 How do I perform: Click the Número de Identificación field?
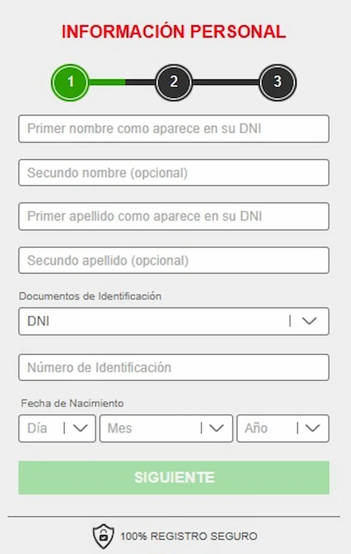(173, 367)
